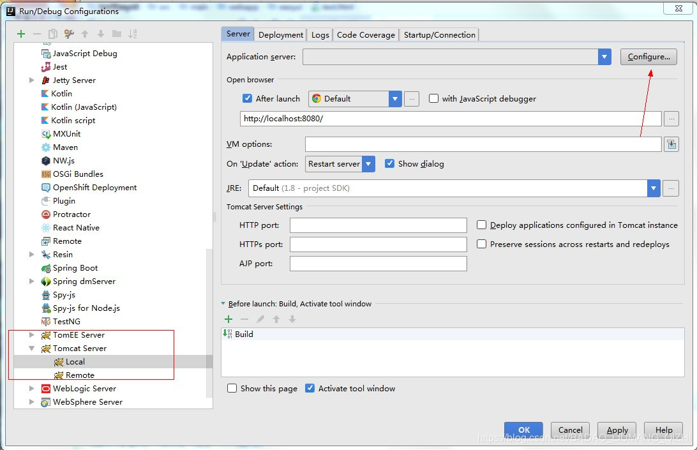Click the Move Down arrow in the configurations toolbar

tap(101, 34)
